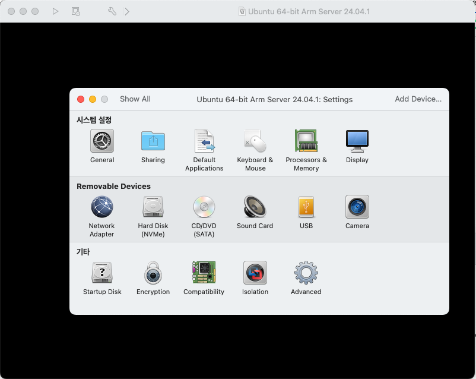Close the Settings window with red button

[x=81, y=99]
